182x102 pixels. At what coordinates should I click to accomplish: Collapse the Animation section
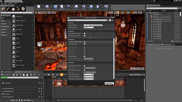68,62
